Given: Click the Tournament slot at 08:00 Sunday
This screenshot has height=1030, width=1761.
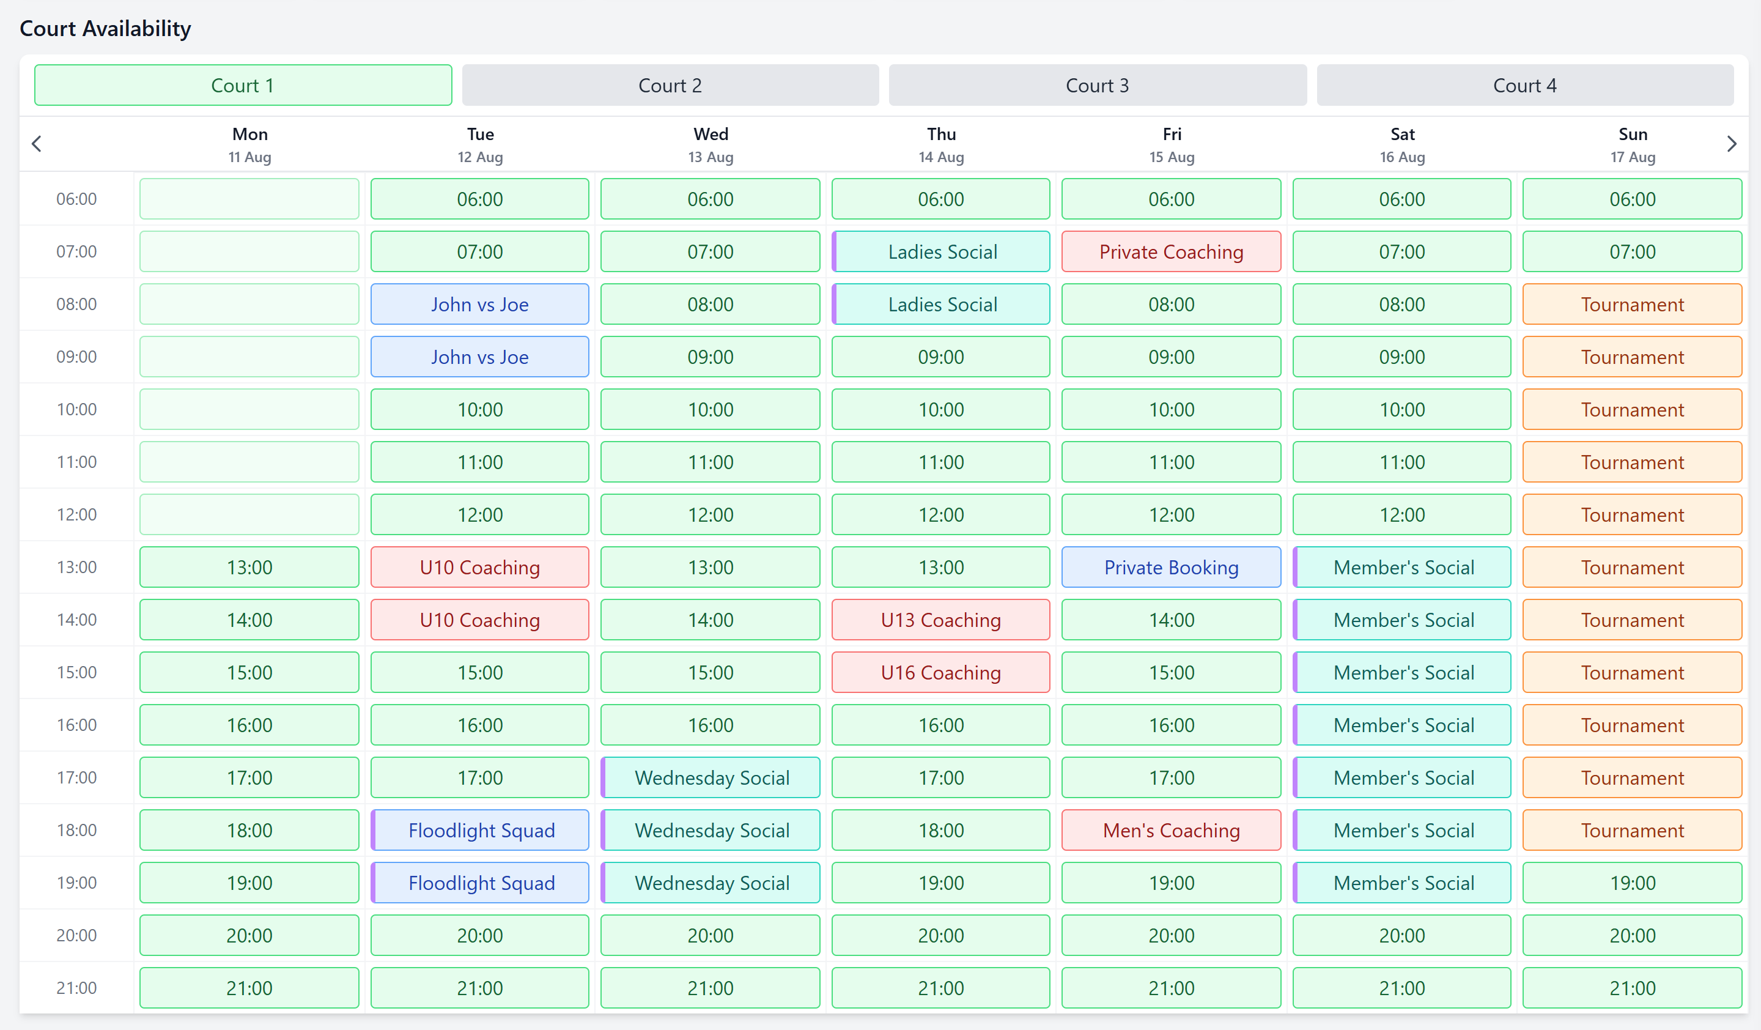Looking at the screenshot, I should coord(1633,304).
